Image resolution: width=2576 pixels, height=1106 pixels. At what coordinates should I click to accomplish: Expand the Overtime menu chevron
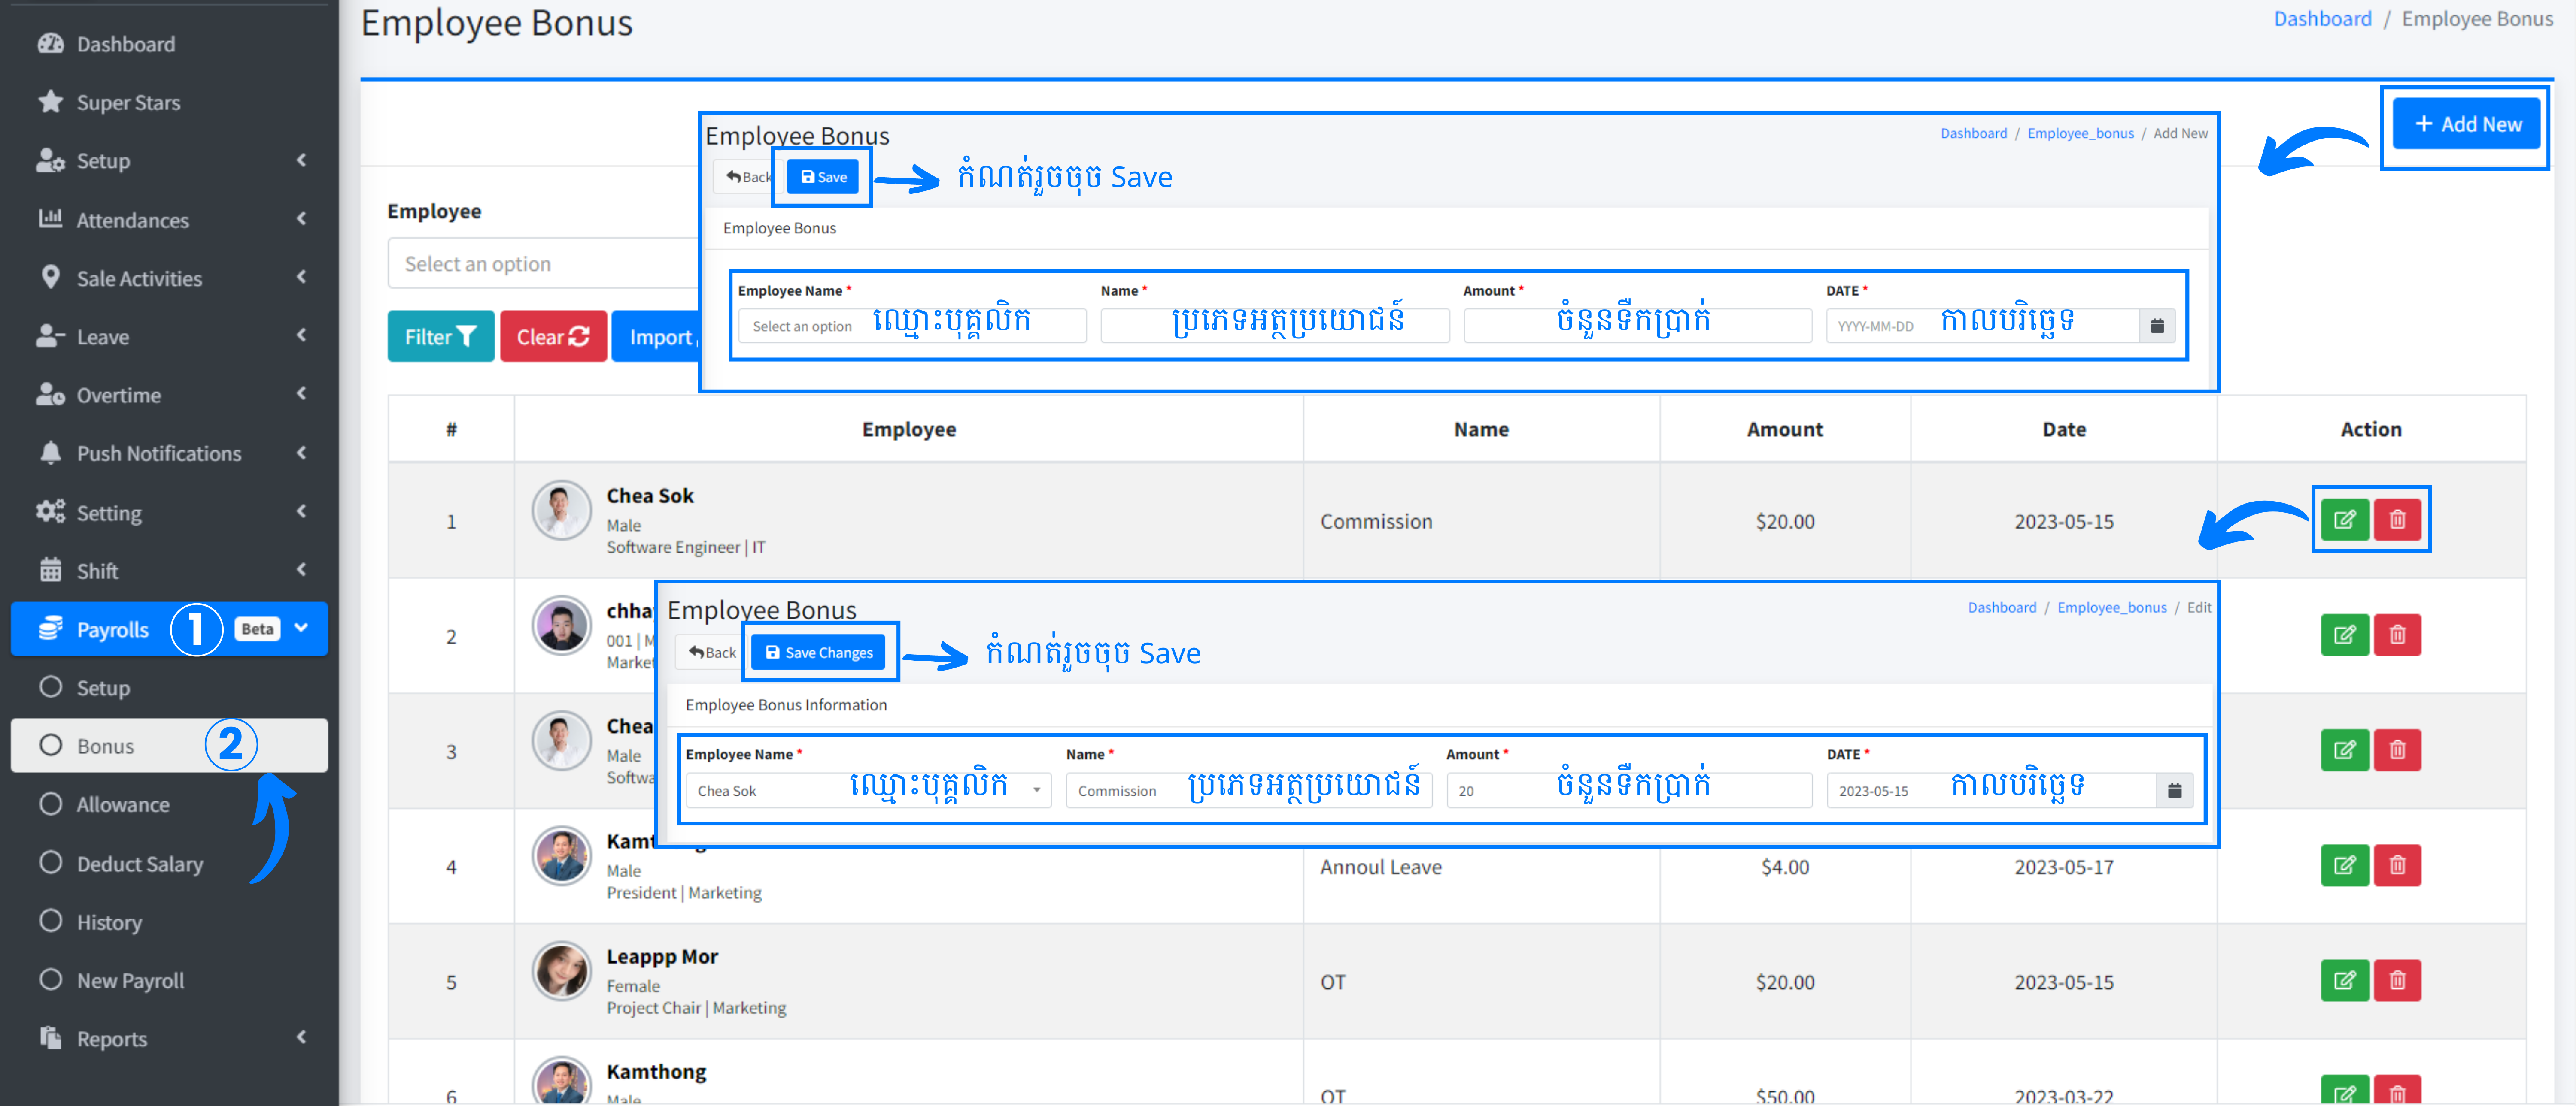click(301, 394)
